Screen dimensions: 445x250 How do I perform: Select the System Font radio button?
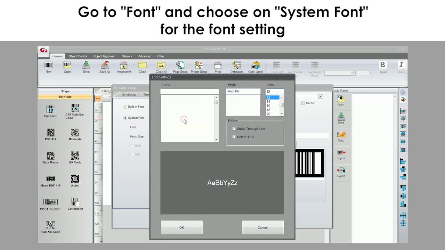point(125,118)
